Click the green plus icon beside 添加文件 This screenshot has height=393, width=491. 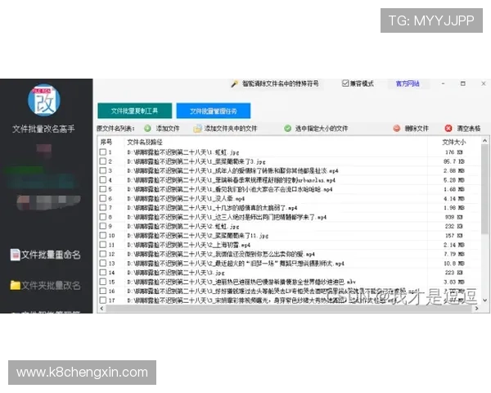(147, 129)
